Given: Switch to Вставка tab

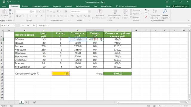Looking at the screenshot, I should tap(25, 6).
